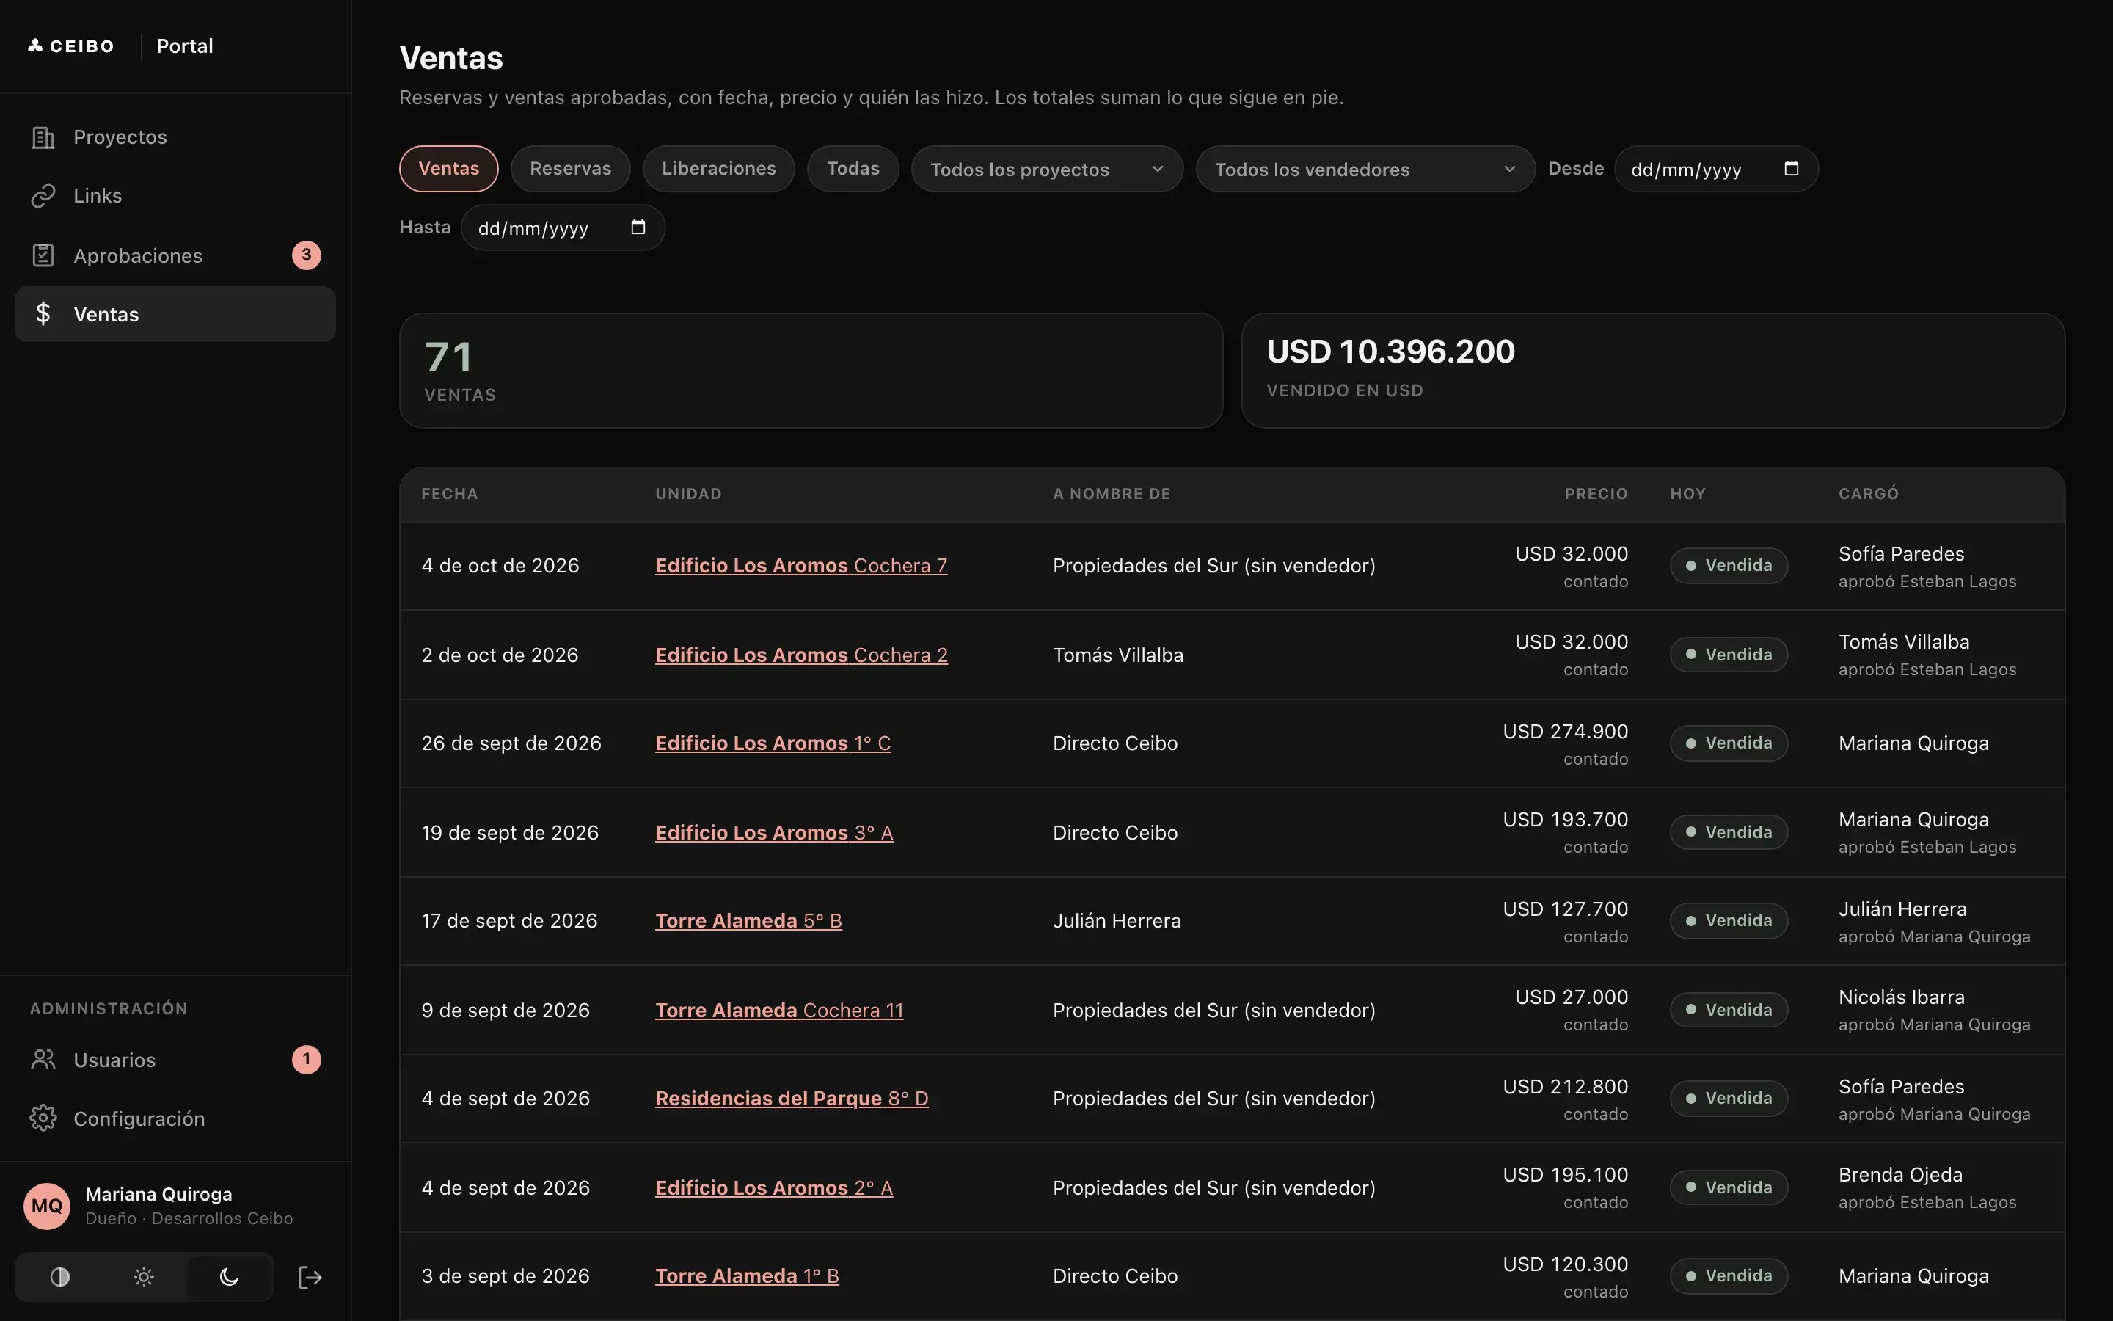Image resolution: width=2113 pixels, height=1321 pixels.
Task: Click the Aprobaciones badge showing 3
Action: (x=307, y=255)
